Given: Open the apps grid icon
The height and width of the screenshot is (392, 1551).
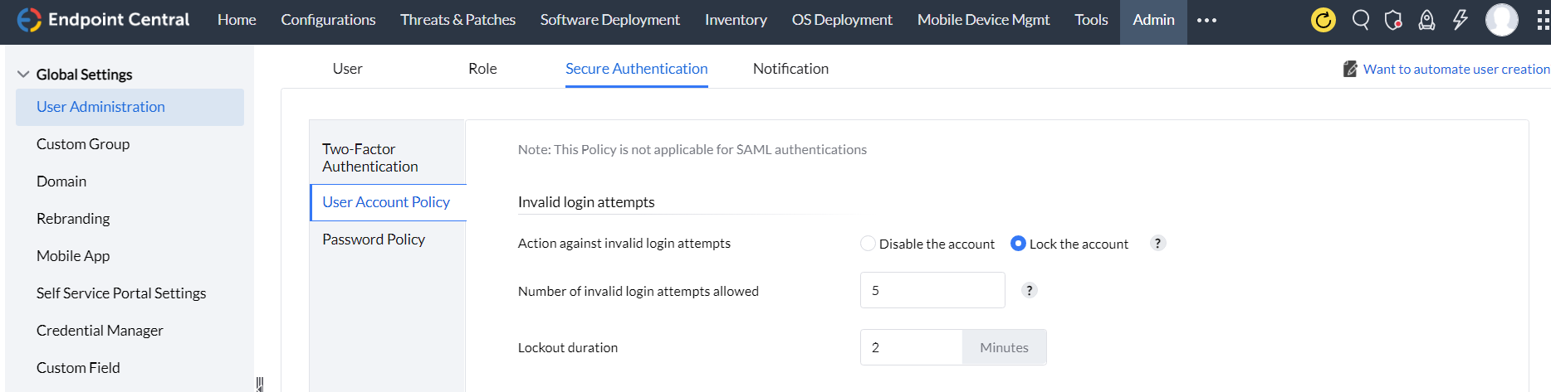Looking at the screenshot, I should pos(1543,20).
